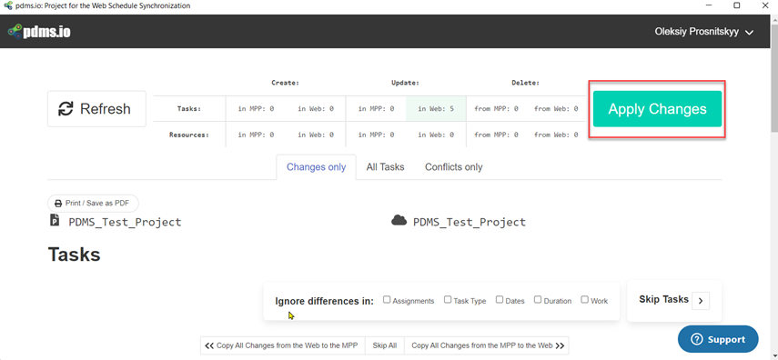Click the Resources row label
The width and height of the screenshot is (778, 360).
[189, 135]
